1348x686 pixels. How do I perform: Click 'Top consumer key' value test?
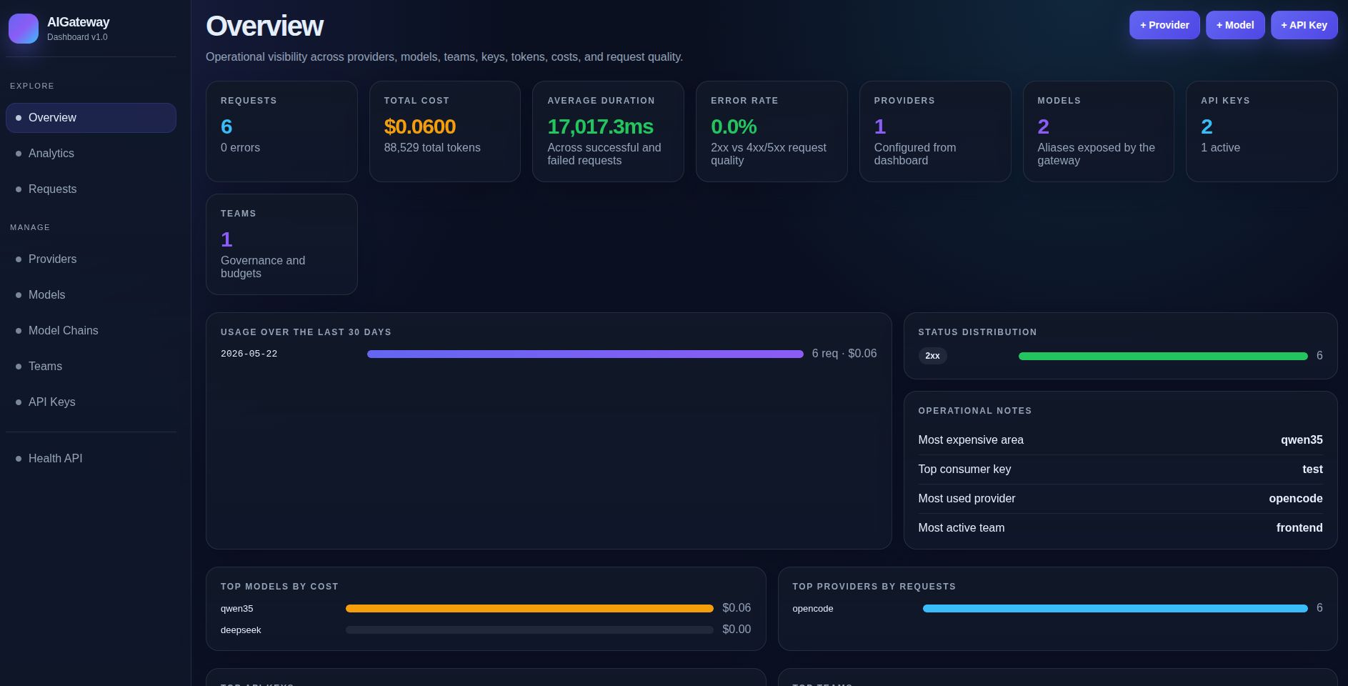(x=1312, y=469)
